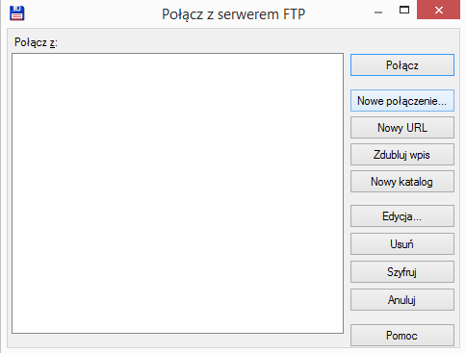Image resolution: width=466 pixels, height=353 pixels.
Task: Add a new entry with Nowy URL
Action: tap(402, 128)
